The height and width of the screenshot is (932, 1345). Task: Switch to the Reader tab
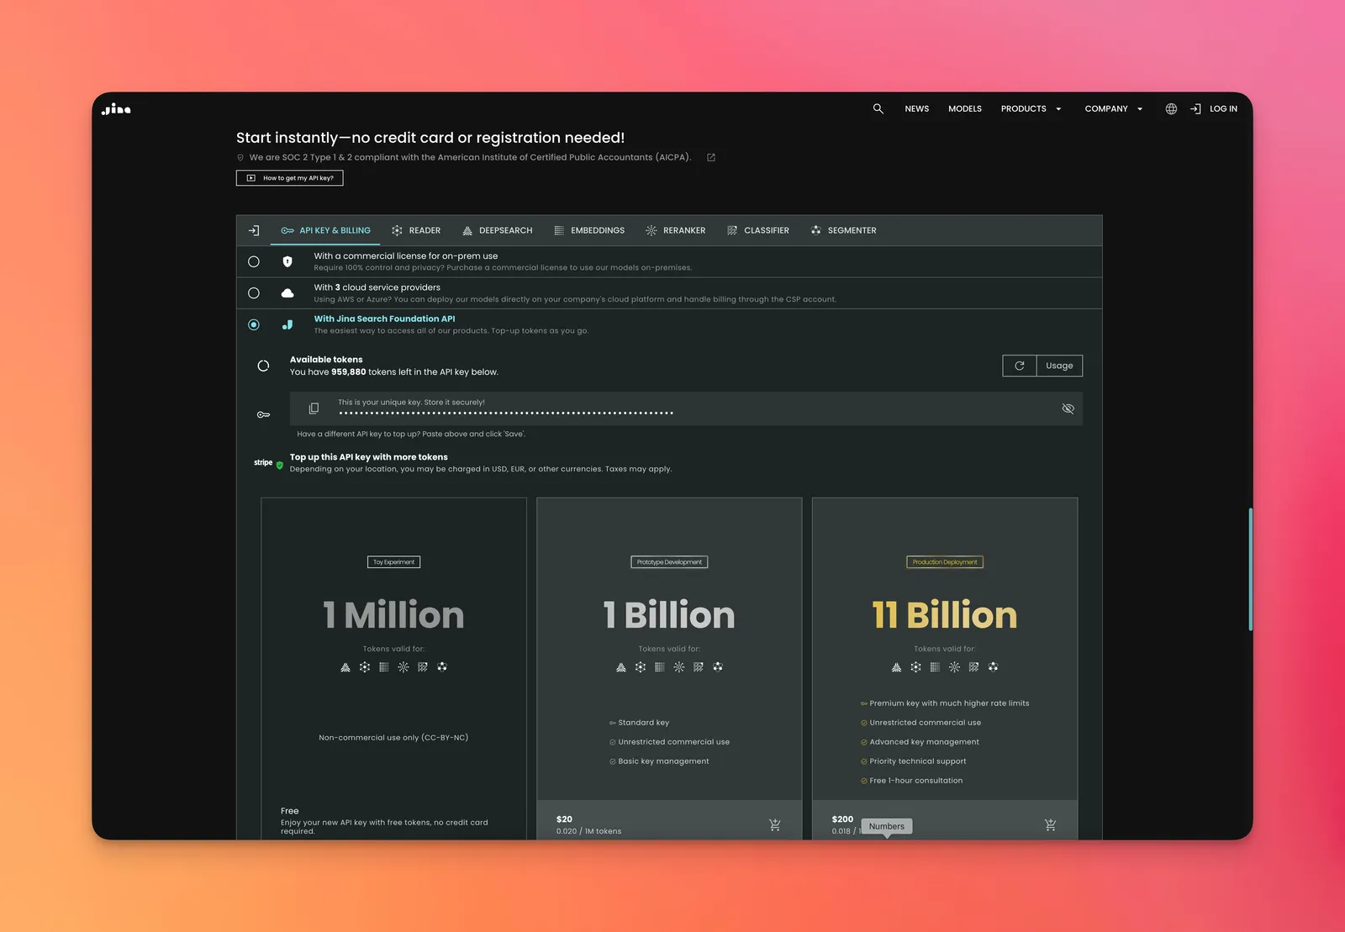click(x=416, y=230)
